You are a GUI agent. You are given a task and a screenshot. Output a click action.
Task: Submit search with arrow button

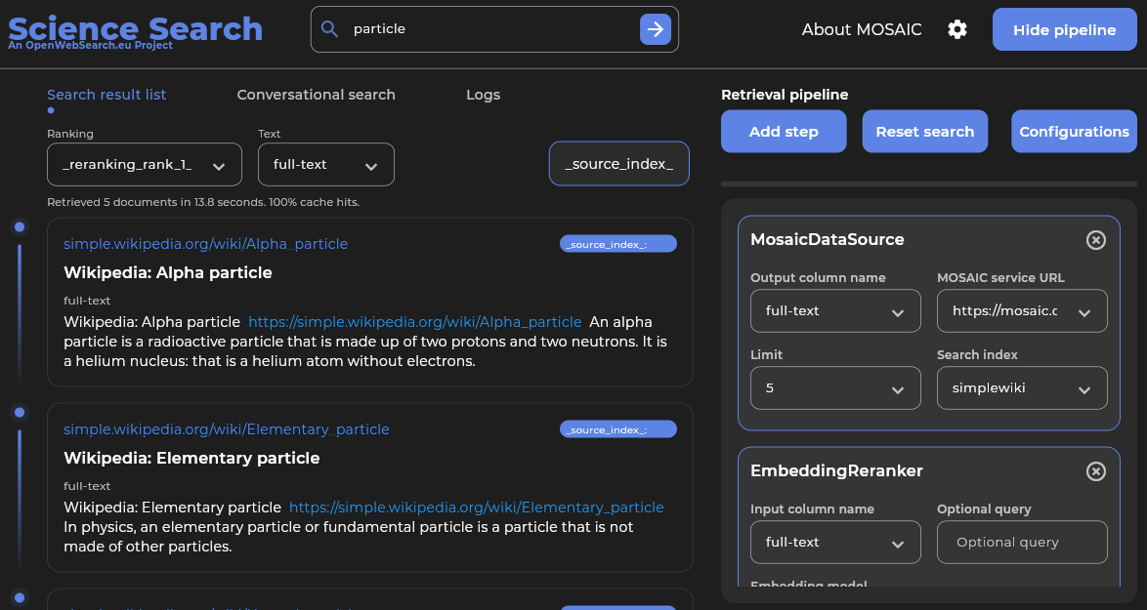[x=656, y=29]
